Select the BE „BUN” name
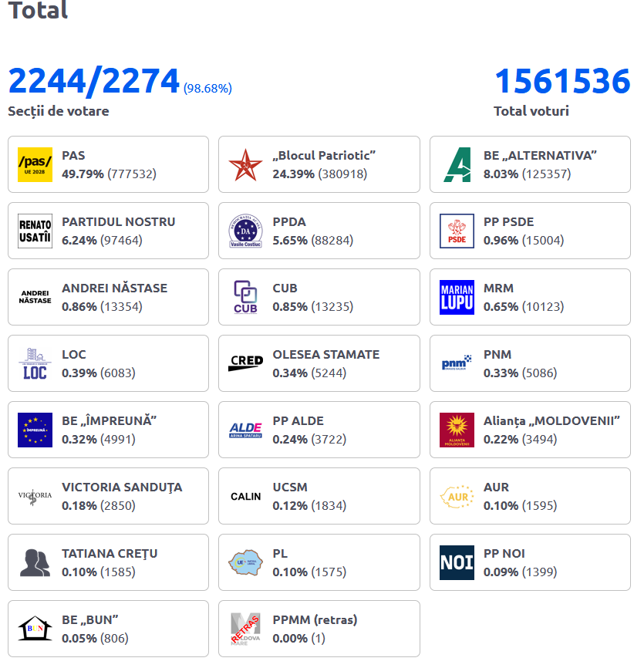This screenshot has width=634, height=668. pos(90,620)
